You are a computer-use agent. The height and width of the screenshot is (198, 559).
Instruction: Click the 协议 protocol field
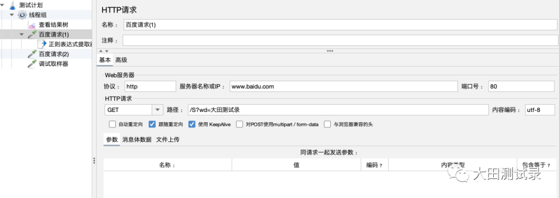(151, 86)
